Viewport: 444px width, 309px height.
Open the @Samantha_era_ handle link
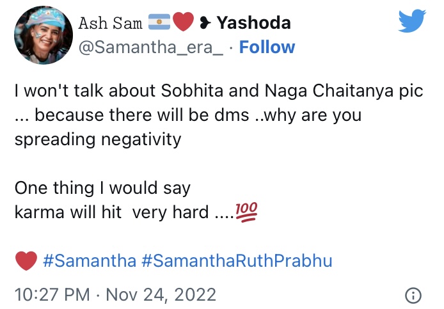pos(150,47)
